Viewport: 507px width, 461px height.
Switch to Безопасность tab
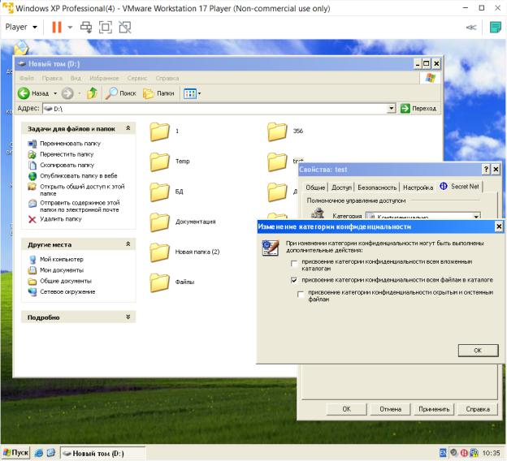click(377, 187)
